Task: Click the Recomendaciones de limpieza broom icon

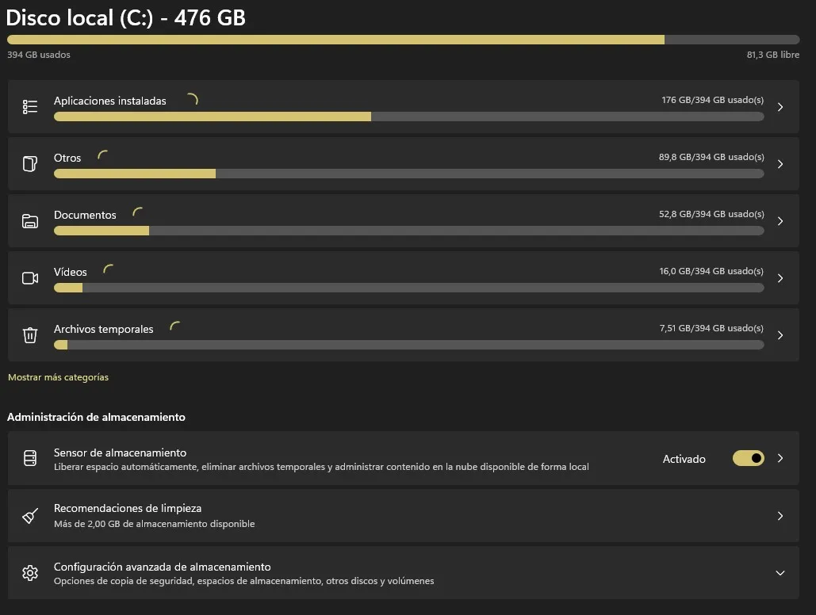Action: coord(30,516)
